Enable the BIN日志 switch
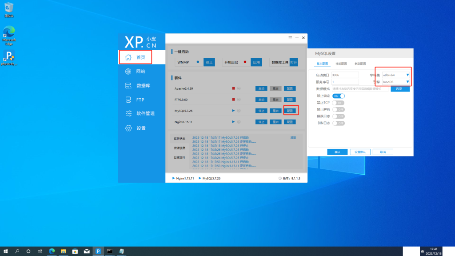 coord(338,123)
